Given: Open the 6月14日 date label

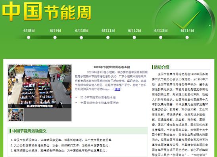Looking at the screenshot, I should (x=187, y=30).
